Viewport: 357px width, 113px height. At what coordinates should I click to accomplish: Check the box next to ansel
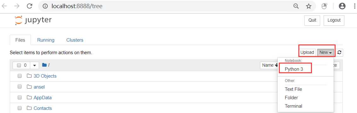pos(20,87)
